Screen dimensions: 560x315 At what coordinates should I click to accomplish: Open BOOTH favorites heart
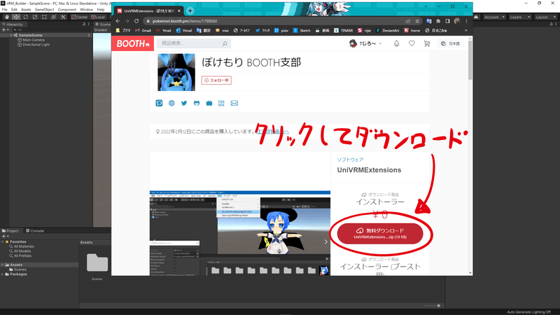[x=412, y=43]
